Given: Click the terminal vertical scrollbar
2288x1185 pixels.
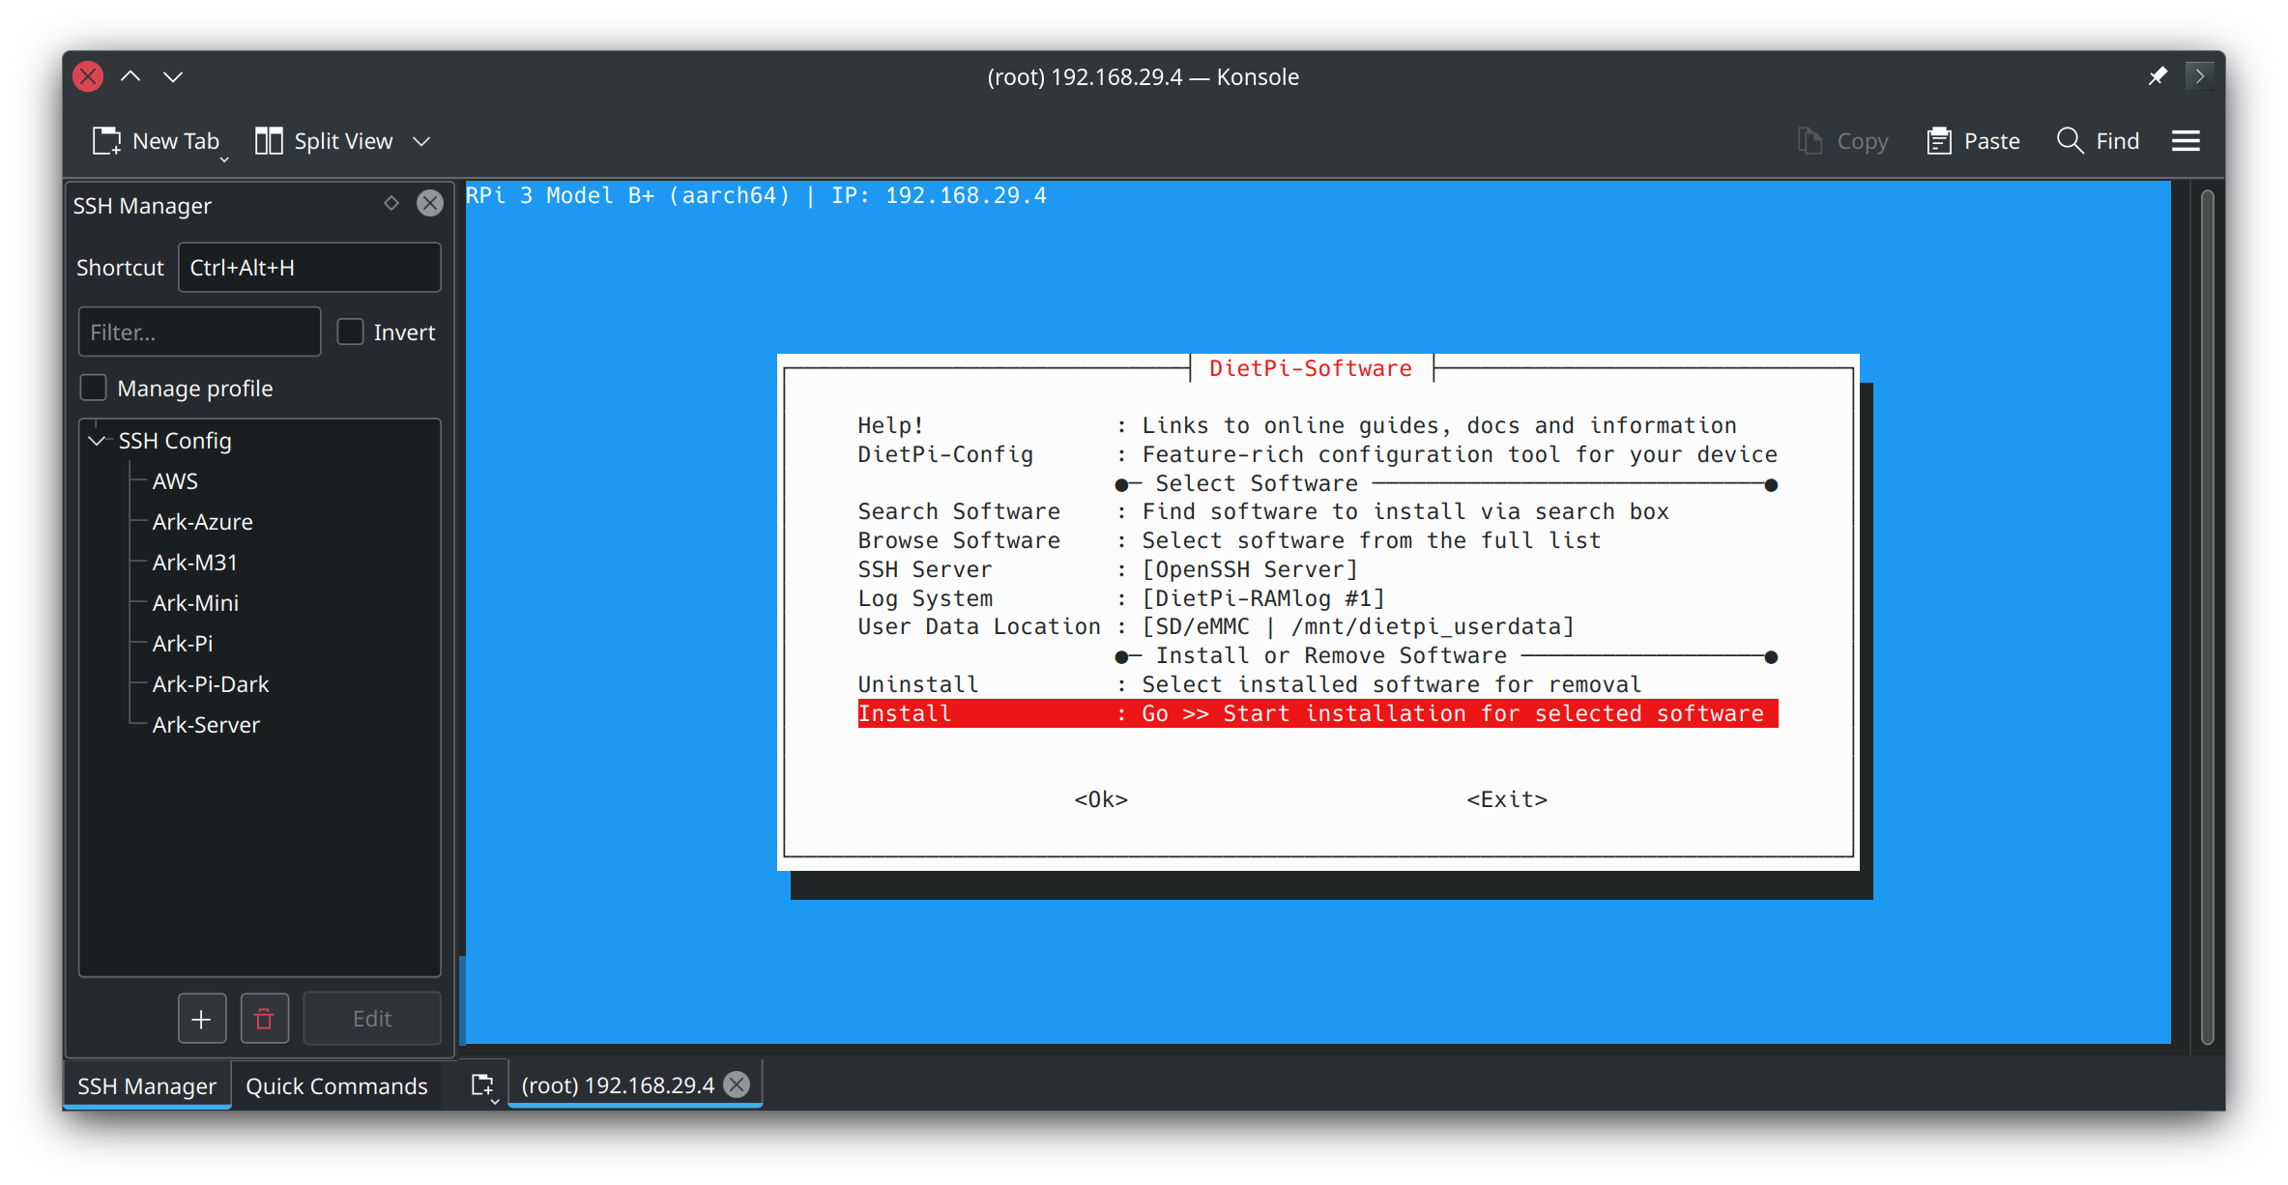Looking at the screenshot, I should 2207,619.
